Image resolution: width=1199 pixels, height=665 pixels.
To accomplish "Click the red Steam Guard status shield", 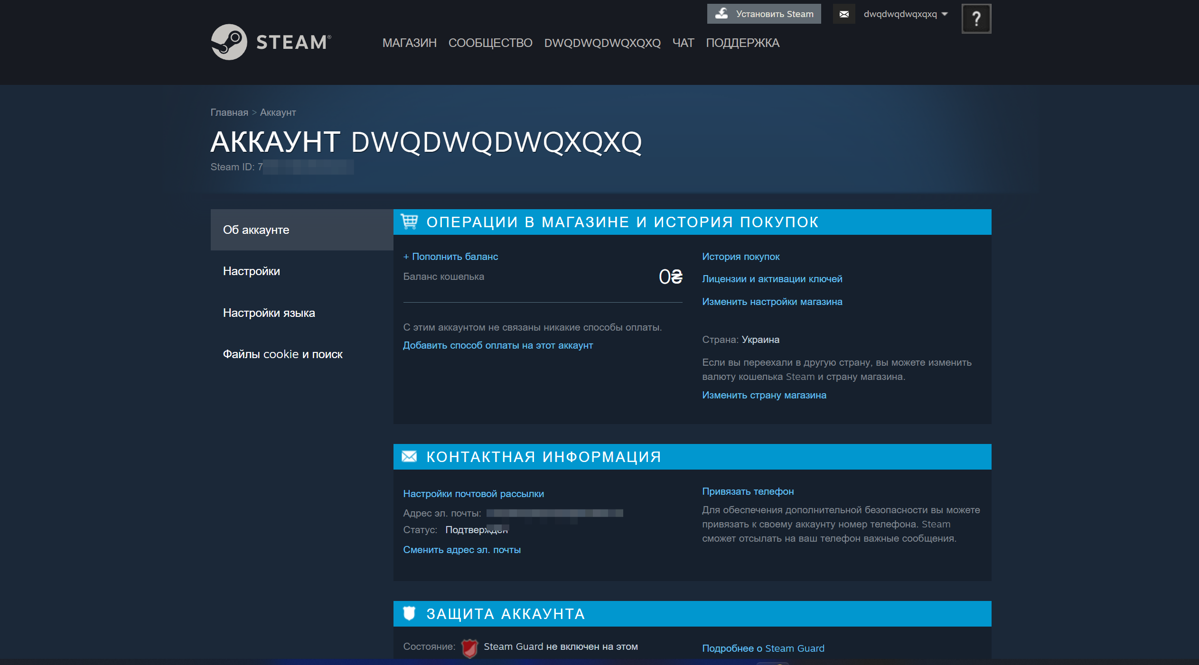I will pyautogui.click(x=469, y=648).
